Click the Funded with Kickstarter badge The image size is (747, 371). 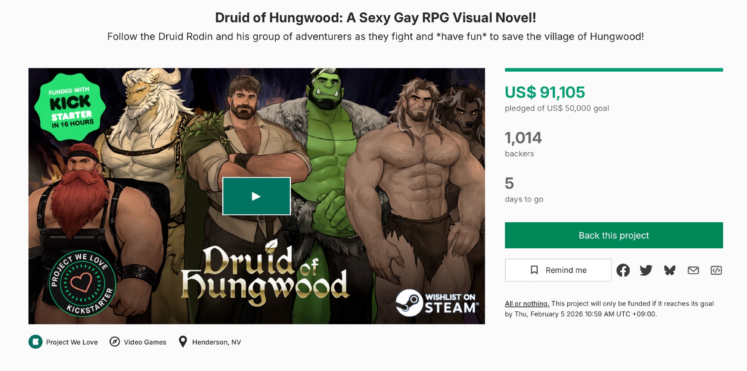pos(70,107)
